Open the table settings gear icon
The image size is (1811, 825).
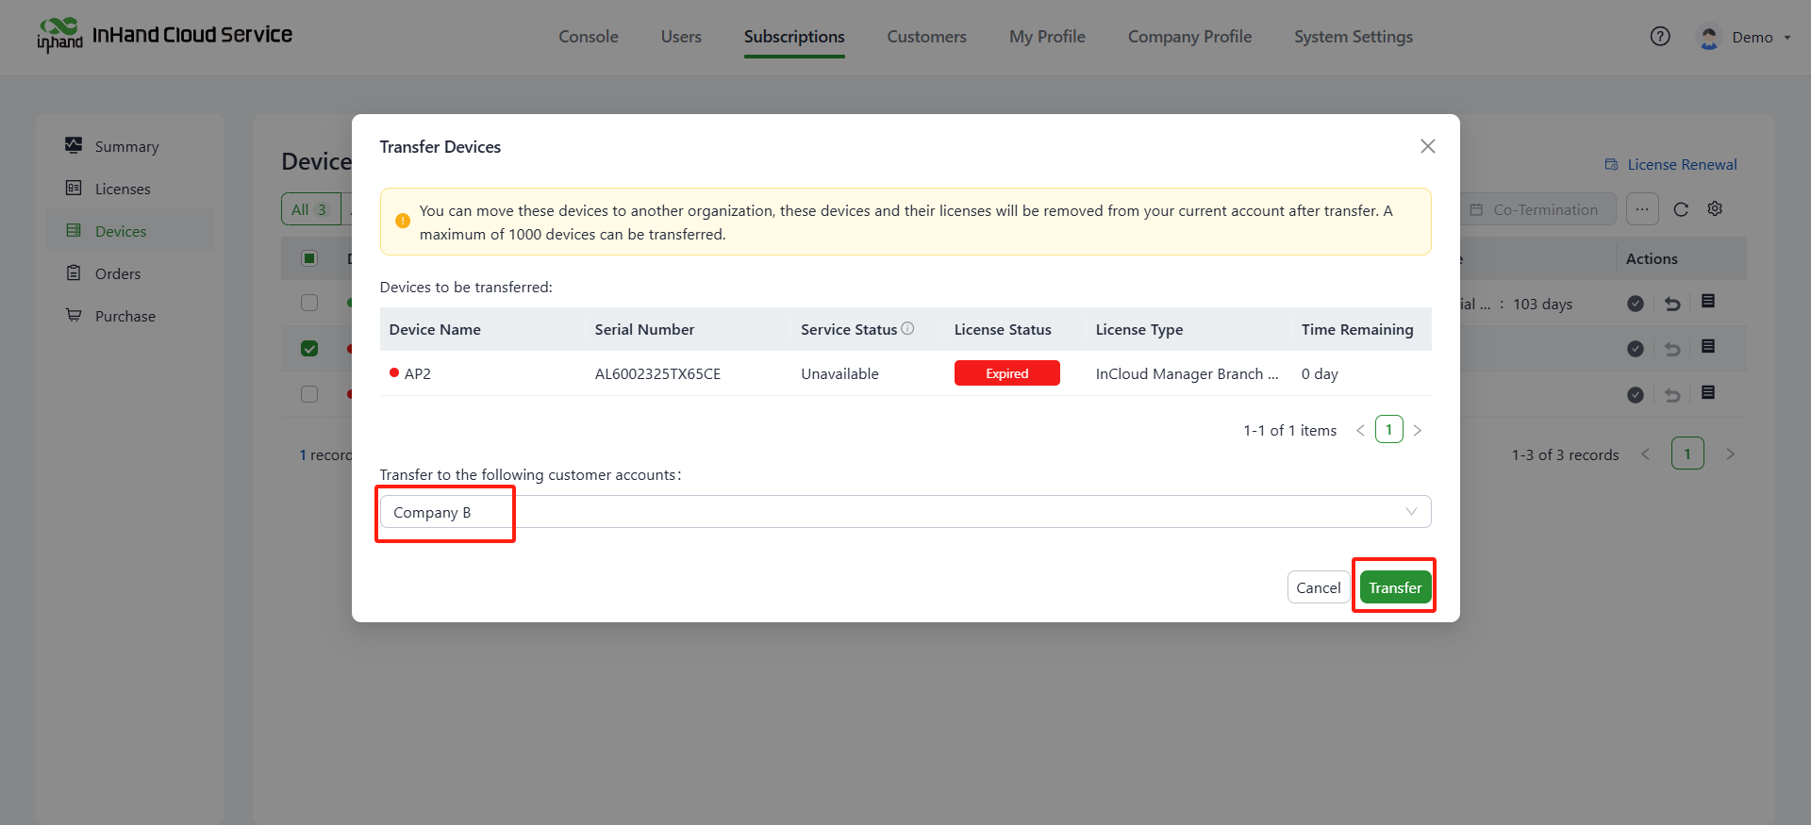point(1715,209)
